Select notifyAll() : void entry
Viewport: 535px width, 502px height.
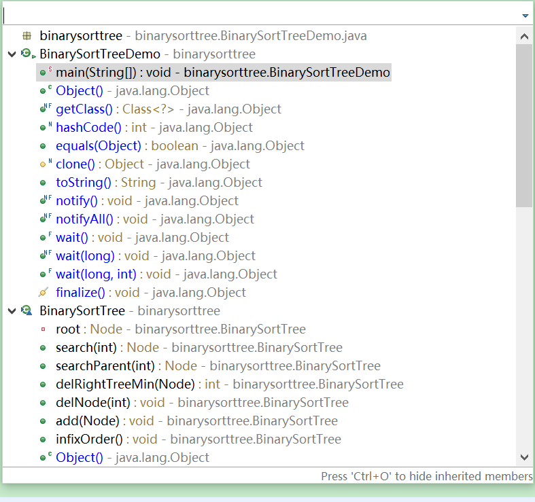click(155, 219)
